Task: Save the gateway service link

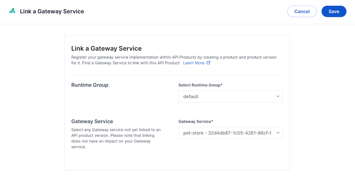Action: coord(333,11)
